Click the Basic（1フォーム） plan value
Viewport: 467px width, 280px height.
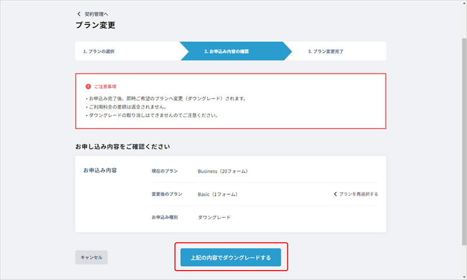[x=218, y=194]
